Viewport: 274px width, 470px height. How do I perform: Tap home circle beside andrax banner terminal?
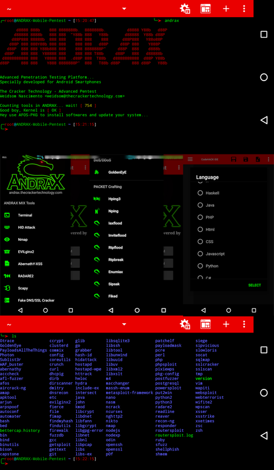(x=264, y=78)
